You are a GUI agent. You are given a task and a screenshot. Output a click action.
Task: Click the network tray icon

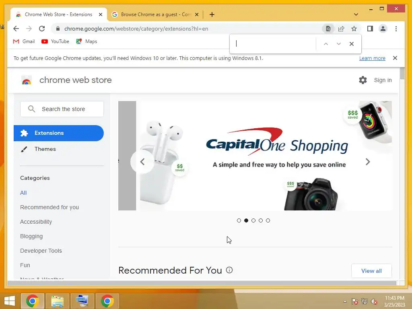[x=365, y=301]
